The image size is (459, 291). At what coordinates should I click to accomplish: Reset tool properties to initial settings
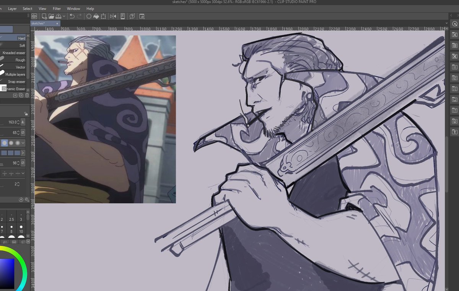(x=21, y=200)
